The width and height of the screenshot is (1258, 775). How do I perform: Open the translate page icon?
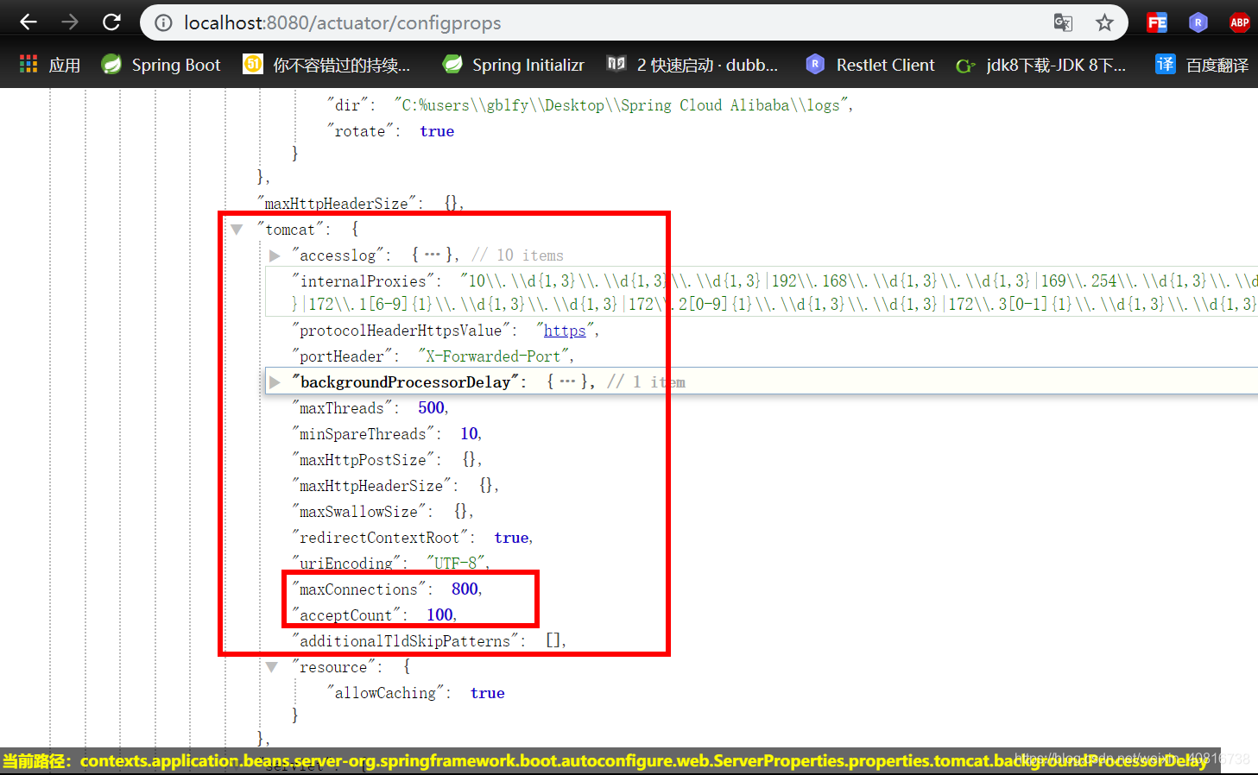[x=1063, y=23]
